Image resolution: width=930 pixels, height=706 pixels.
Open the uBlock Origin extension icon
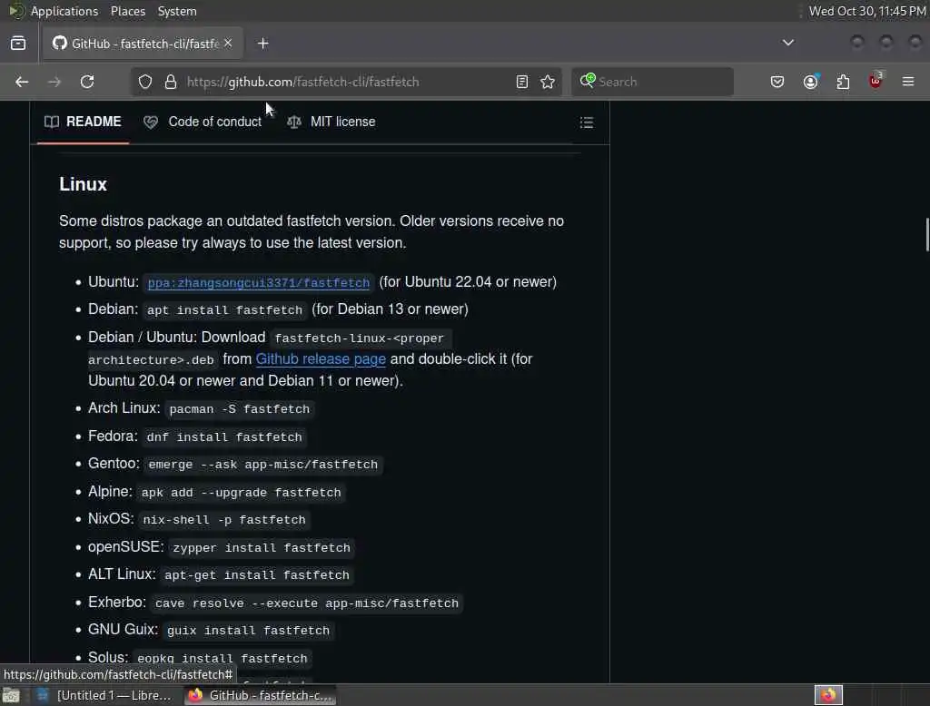(x=876, y=81)
